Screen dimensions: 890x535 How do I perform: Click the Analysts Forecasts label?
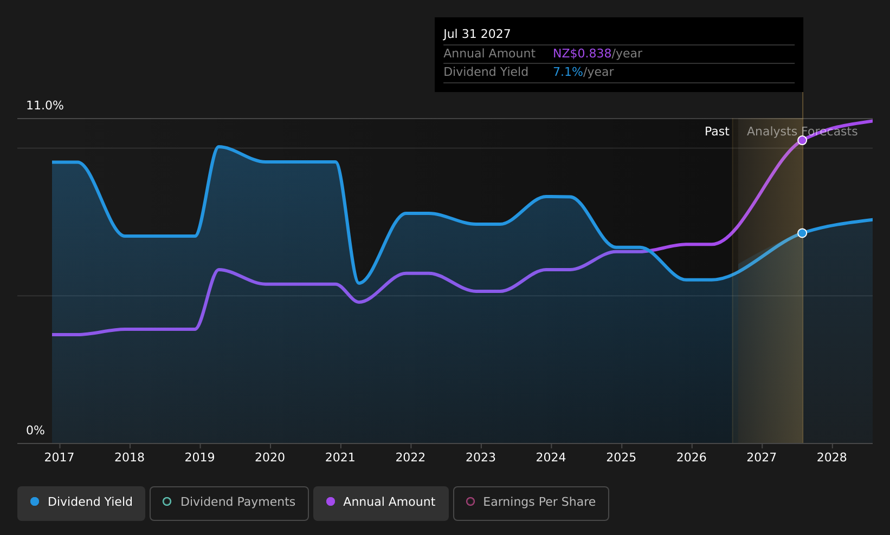pyautogui.click(x=802, y=132)
